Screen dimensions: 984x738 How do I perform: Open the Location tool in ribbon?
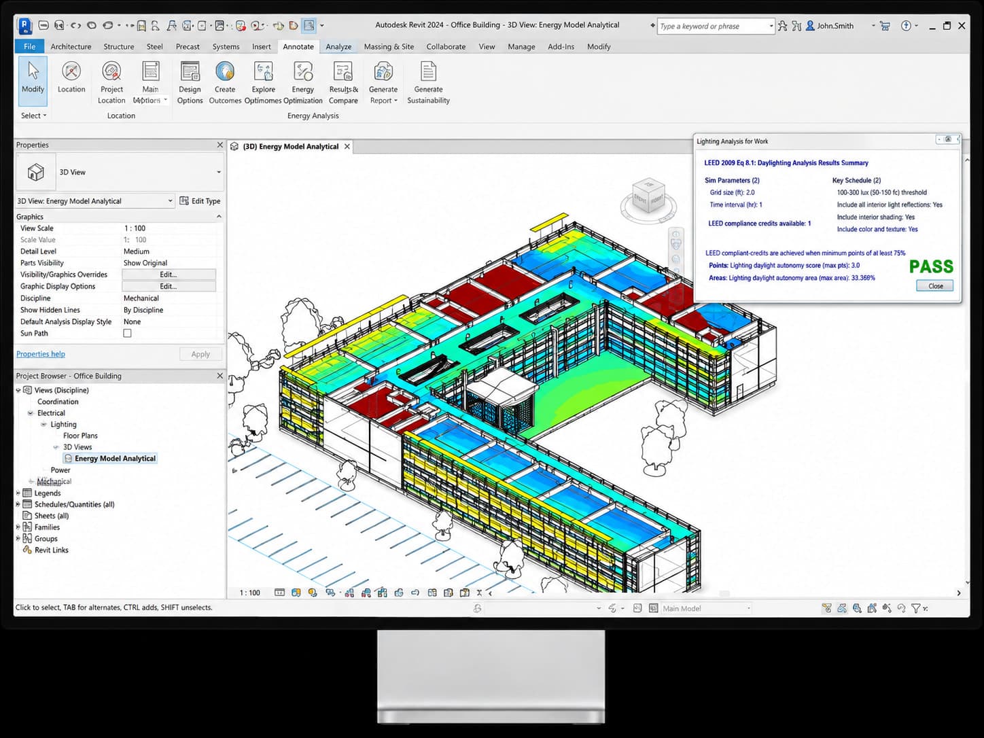pyautogui.click(x=71, y=77)
